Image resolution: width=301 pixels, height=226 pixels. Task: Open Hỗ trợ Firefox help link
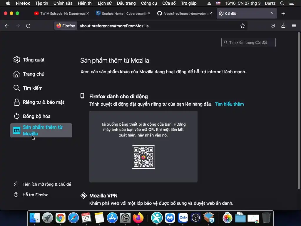(31, 195)
